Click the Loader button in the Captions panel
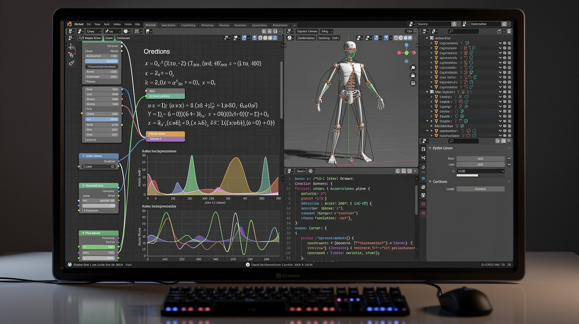This screenshot has height=324, width=579. pos(480,189)
